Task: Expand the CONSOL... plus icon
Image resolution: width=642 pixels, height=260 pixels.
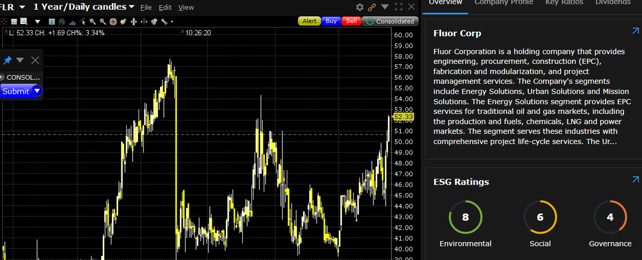Action: coord(2,77)
